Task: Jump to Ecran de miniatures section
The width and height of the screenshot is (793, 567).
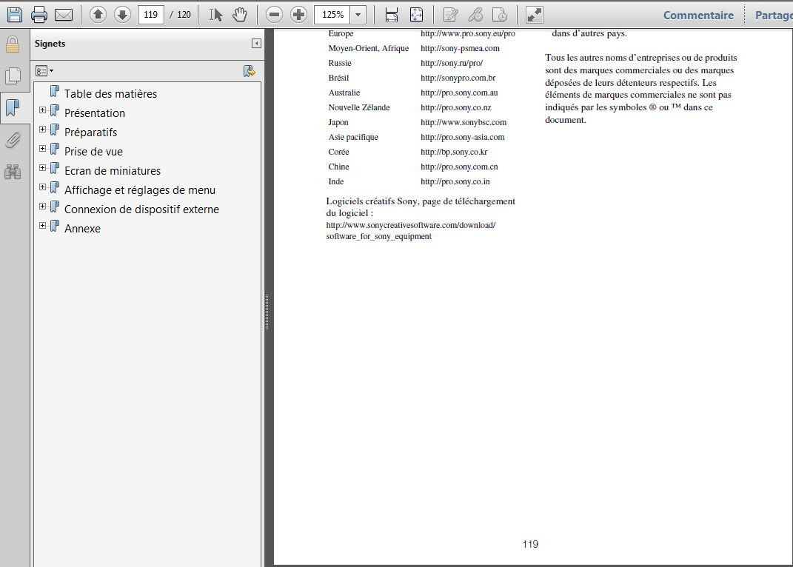Action: [x=113, y=170]
